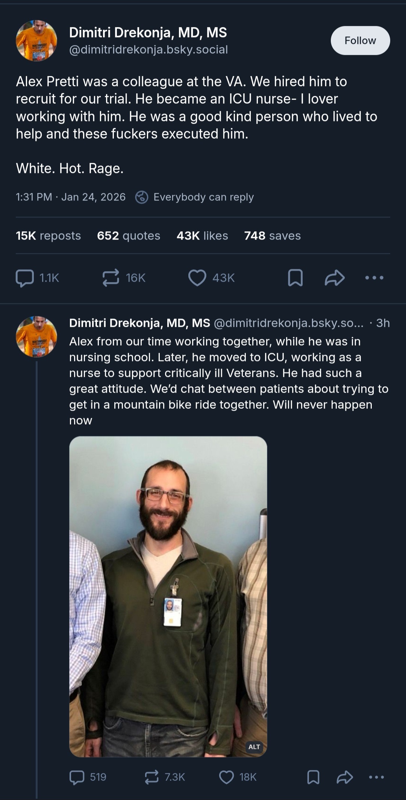Open author's avatar at top of post

[36, 41]
